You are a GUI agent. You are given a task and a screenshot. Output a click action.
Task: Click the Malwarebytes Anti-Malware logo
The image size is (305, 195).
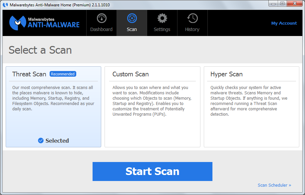44,23
